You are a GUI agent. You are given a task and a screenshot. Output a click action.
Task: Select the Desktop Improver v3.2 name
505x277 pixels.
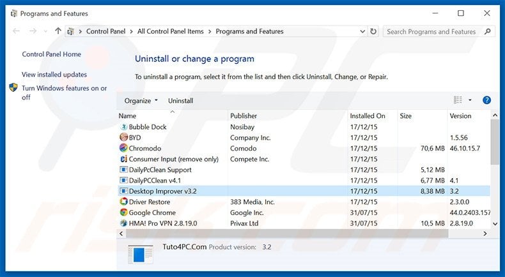coord(162,191)
